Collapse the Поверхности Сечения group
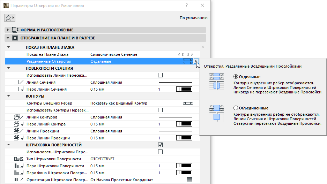 tap(9, 68)
